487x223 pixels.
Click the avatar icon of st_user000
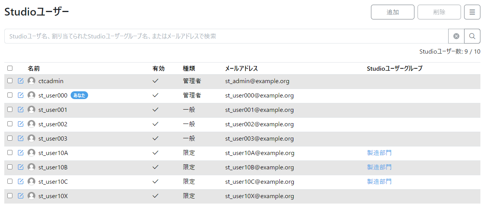31,95
